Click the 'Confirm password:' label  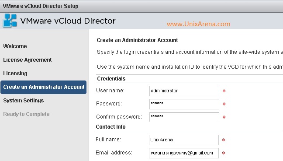tap(119, 117)
